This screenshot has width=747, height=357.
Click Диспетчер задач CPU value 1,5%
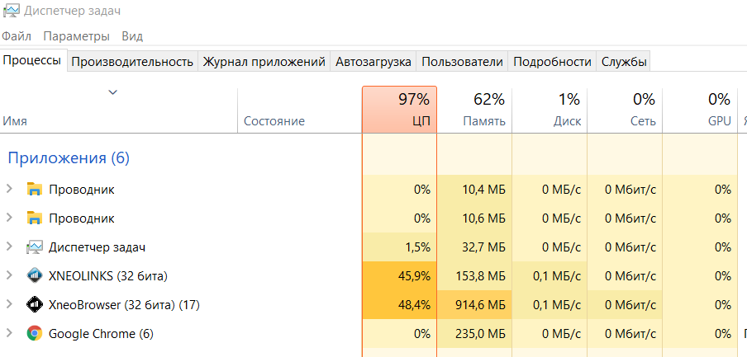coord(417,247)
